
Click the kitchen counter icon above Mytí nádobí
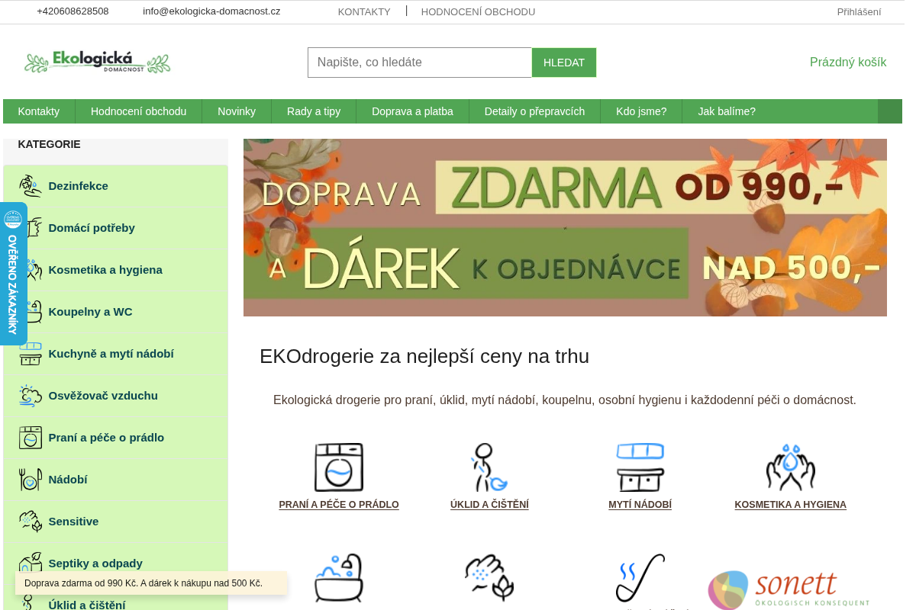640,467
